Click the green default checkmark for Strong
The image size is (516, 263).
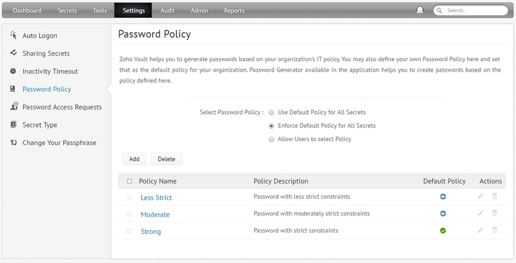pyautogui.click(x=442, y=231)
